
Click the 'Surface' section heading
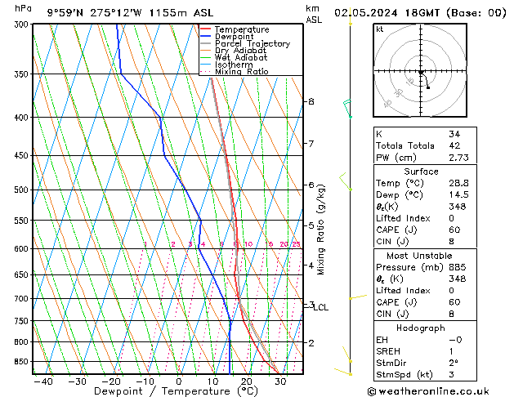point(421,172)
